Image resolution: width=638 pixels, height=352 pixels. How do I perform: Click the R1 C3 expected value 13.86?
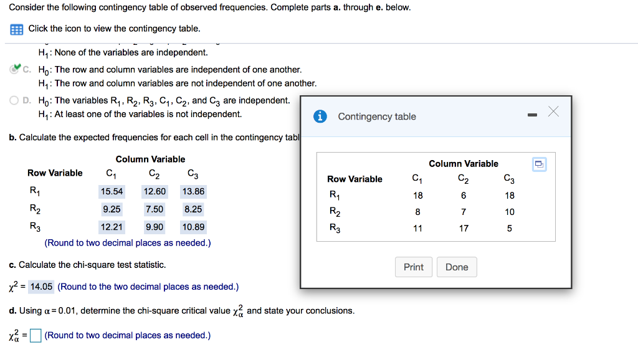pos(193,192)
